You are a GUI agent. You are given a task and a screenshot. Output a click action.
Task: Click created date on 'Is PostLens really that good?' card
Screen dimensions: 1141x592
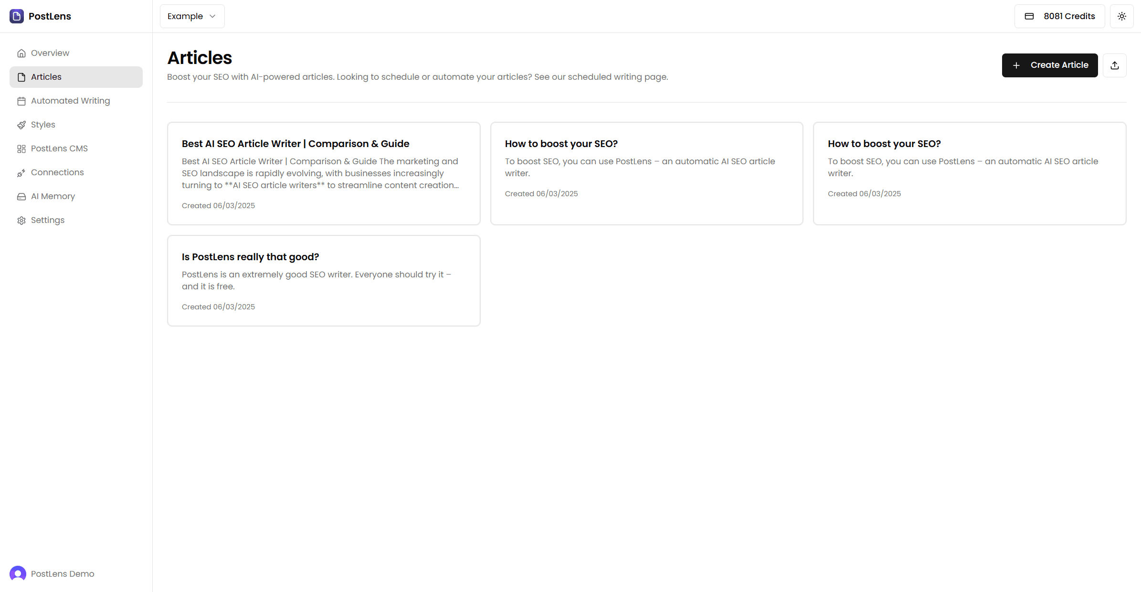click(x=218, y=307)
